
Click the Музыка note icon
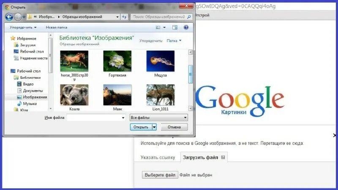19,103
